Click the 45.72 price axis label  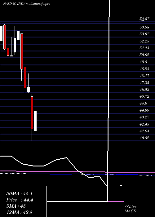[x=144, y=96]
